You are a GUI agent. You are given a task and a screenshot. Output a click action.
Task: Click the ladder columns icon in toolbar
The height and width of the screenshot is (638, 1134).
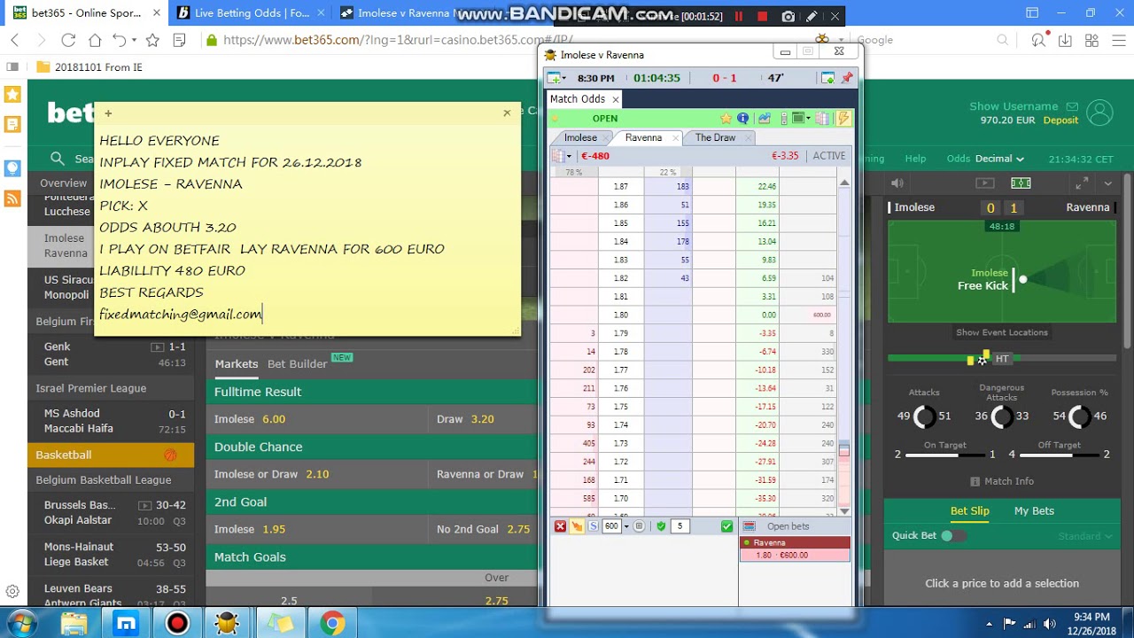(x=822, y=118)
